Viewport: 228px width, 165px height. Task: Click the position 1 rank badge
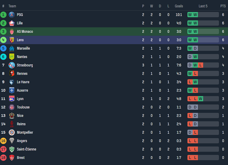3,15
